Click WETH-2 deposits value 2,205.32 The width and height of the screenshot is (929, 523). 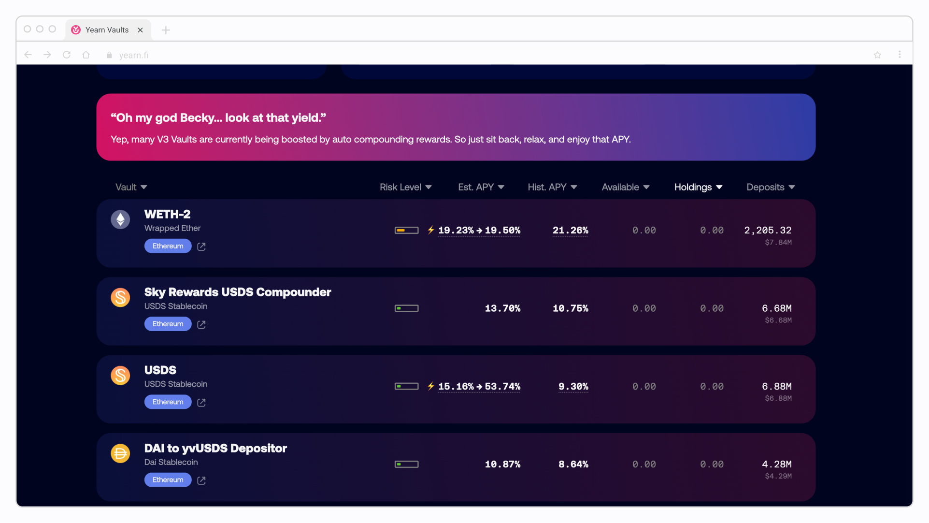[768, 231]
